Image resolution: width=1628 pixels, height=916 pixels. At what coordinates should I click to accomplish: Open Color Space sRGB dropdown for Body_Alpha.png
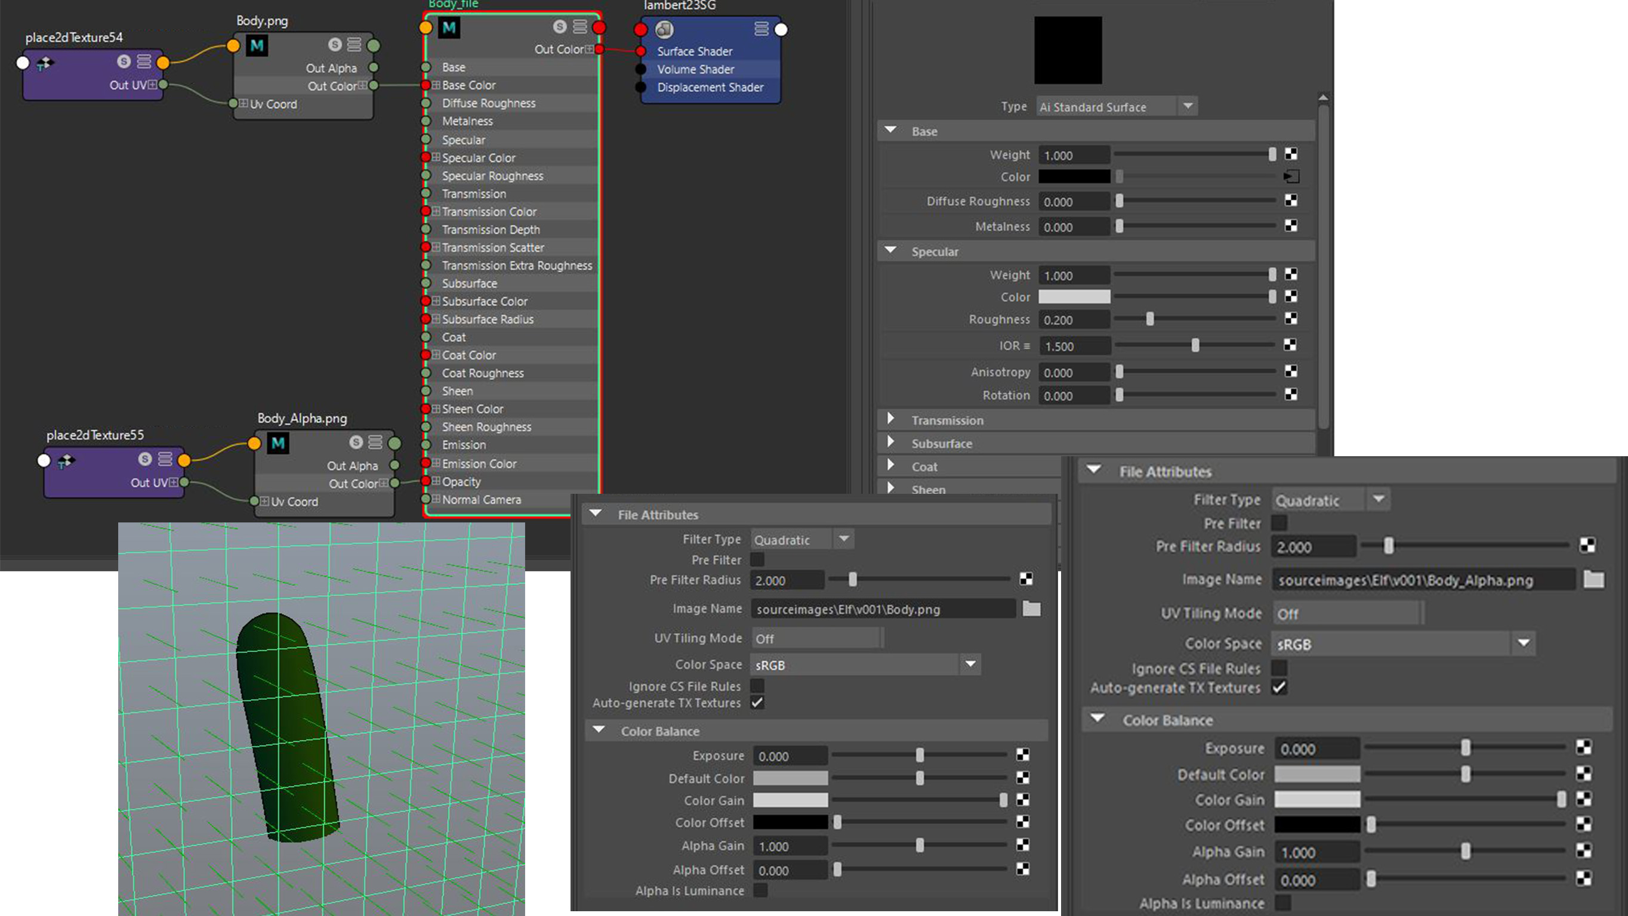click(x=1403, y=643)
